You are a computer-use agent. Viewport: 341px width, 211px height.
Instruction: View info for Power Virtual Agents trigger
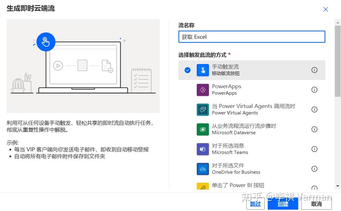point(314,109)
